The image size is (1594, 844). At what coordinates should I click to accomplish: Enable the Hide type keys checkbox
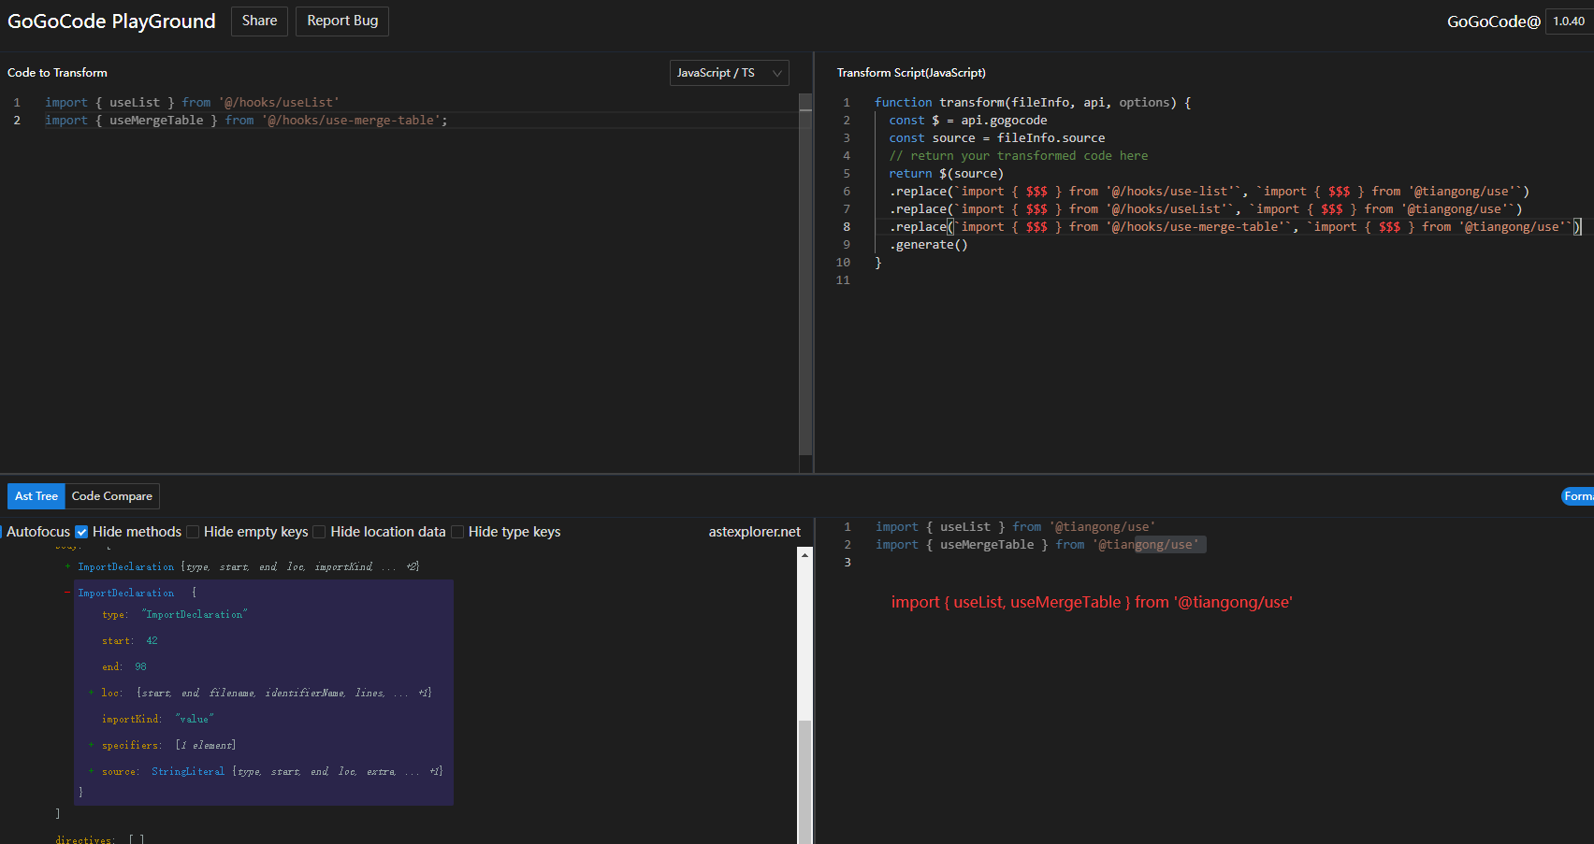click(457, 532)
